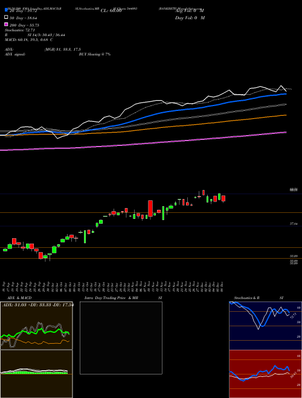Click the Intra Day Trading Price & MRSI title
Viewport: 302px width, 398px height.
point(123,298)
